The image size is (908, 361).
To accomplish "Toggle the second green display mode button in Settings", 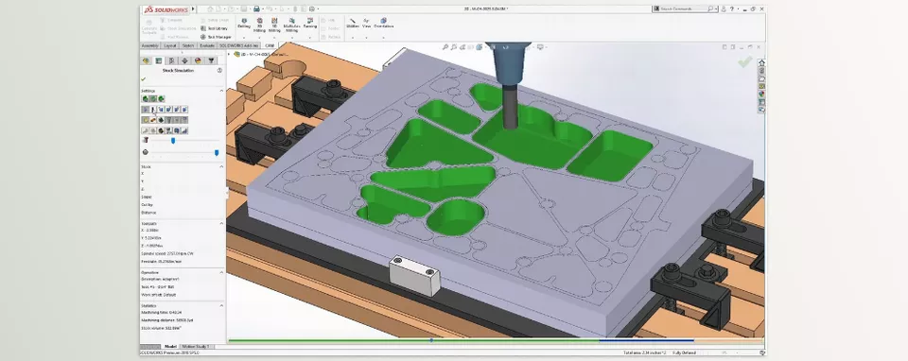I will tap(153, 99).
